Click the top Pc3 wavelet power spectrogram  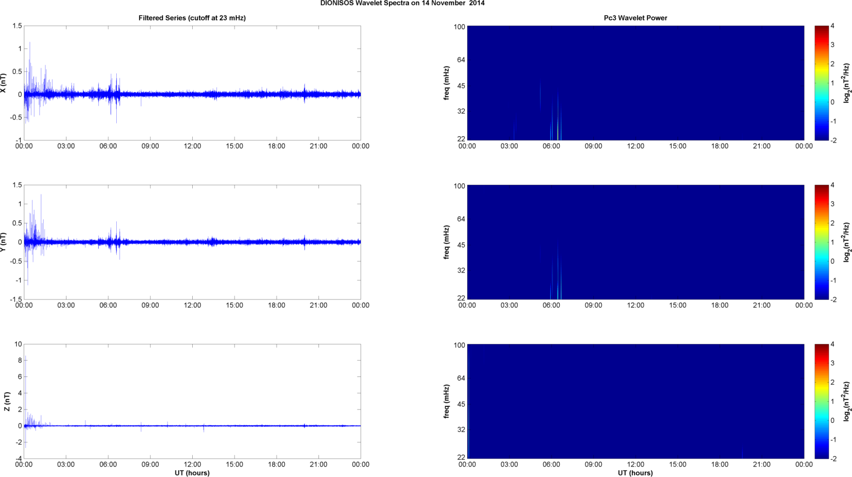635,83
